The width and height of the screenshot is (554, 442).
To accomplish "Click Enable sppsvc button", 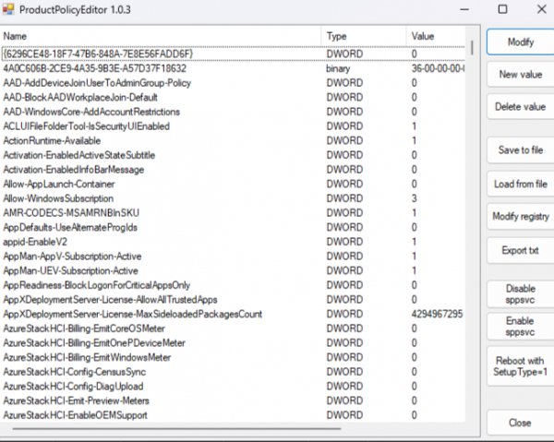I will 521,327.
